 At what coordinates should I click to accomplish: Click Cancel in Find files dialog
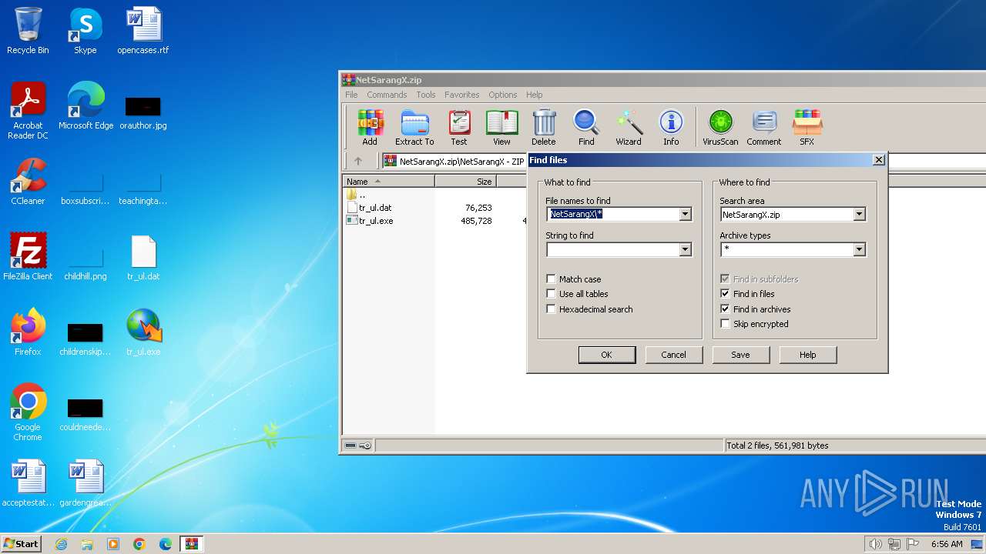tap(673, 355)
